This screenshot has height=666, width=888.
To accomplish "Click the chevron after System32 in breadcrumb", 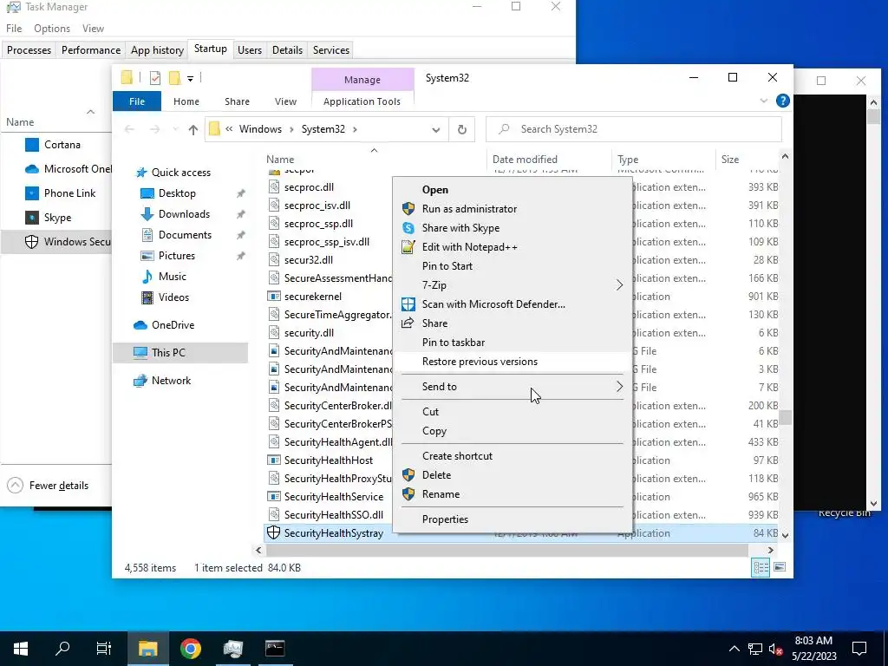I will 355,130.
